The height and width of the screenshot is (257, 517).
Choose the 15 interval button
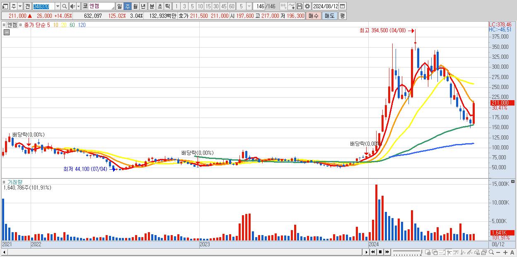[x=208, y=6]
